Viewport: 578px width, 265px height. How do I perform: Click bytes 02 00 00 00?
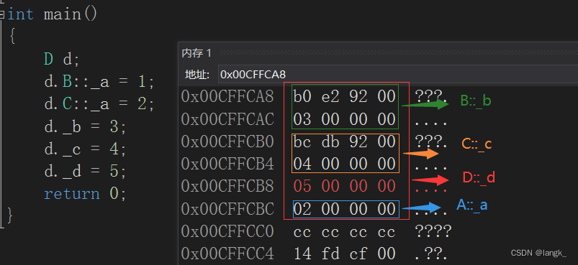pos(345,209)
